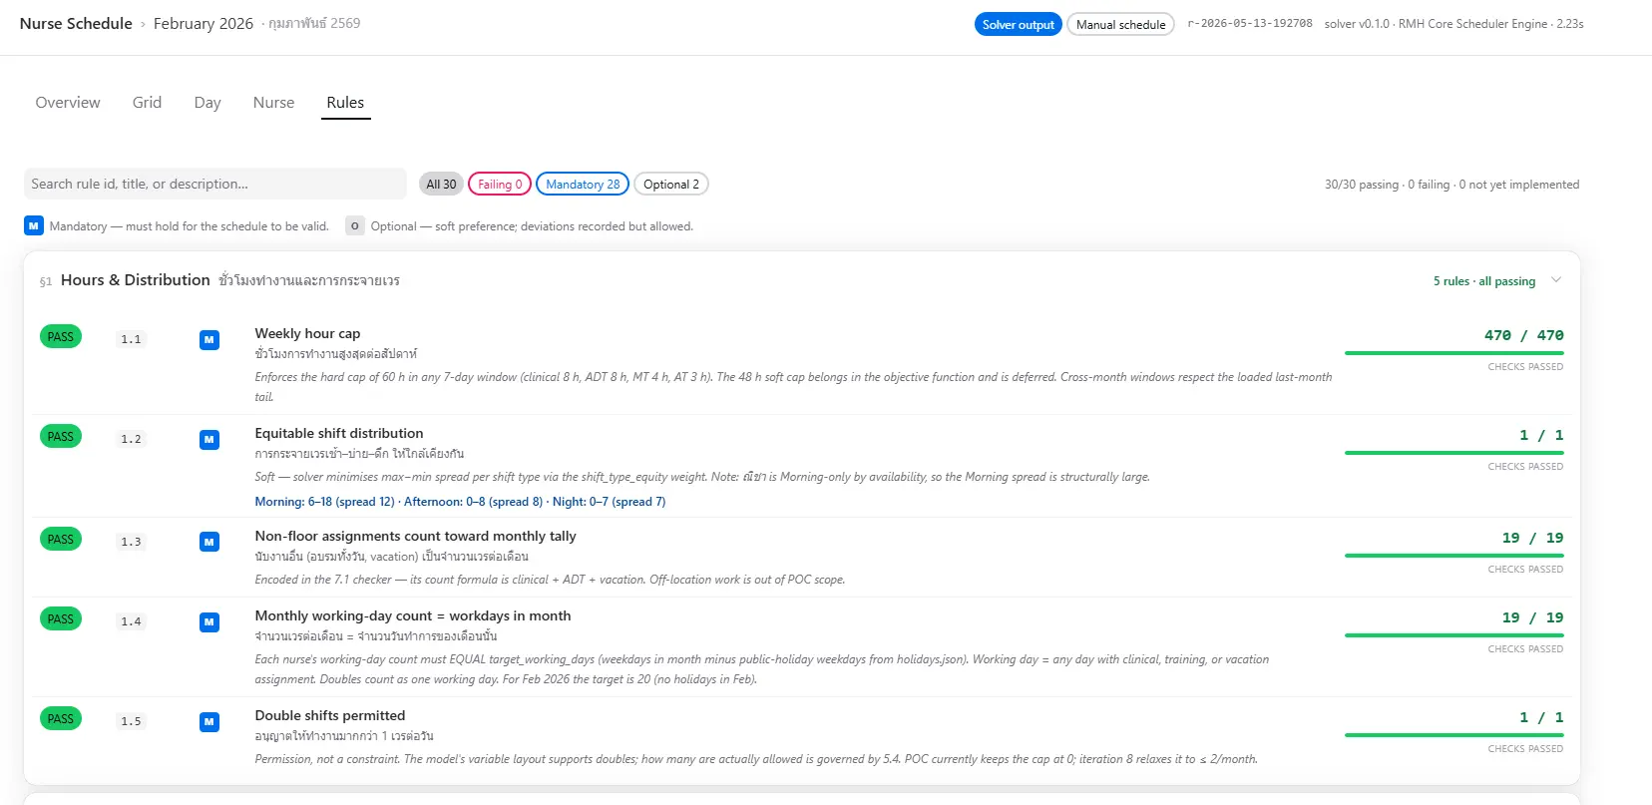Click rule number 1.5 label
Screen dimensions: 1652x805
coord(131,721)
